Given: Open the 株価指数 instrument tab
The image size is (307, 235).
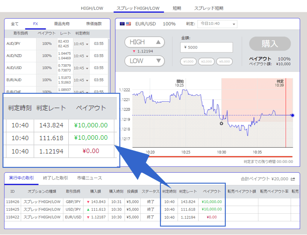Looking at the screenshot, I should tap(94, 24).
